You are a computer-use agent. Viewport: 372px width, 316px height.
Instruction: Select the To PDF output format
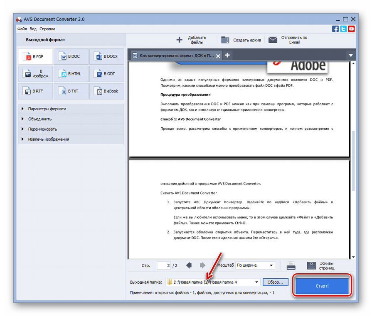[x=35, y=56]
